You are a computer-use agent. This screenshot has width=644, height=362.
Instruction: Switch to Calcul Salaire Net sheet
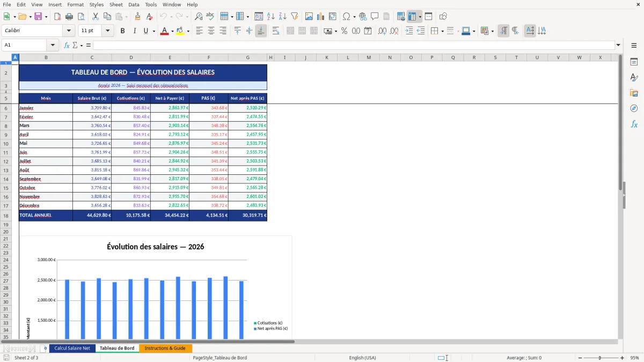pos(72,348)
